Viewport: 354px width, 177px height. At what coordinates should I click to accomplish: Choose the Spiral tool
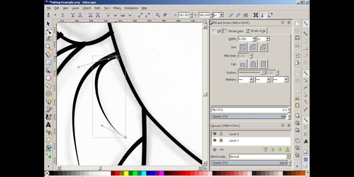(48, 94)
